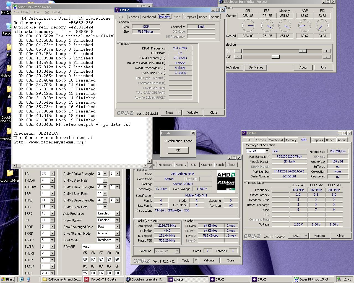The height and width of the screenshot is (283, 354).
Task: Switch taskbar to nForce2XT 1.0 beta
Action: tap(103, 279)
